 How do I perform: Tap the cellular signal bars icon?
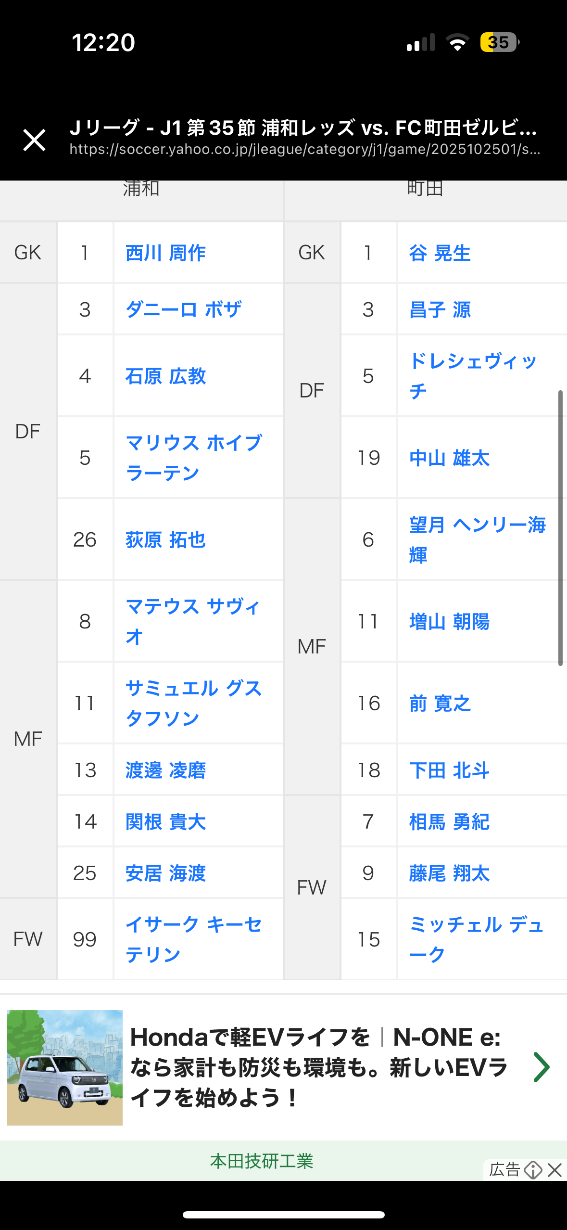(x=420, y=42)
